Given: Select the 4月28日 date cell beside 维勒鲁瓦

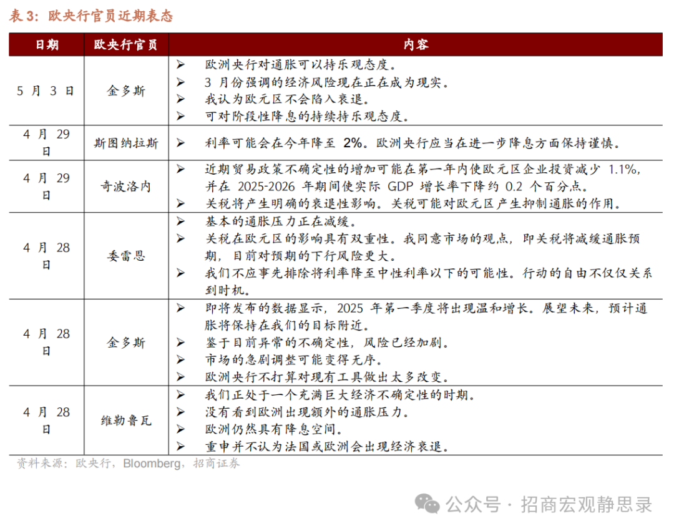Looking at the screenshot, I should pos(46,421).
